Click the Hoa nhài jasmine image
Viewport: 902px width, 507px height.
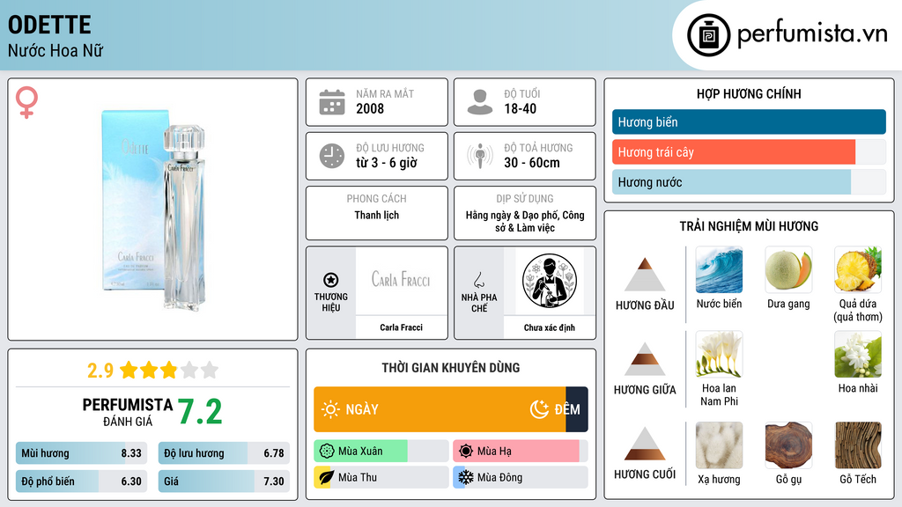tap(858, 354)
